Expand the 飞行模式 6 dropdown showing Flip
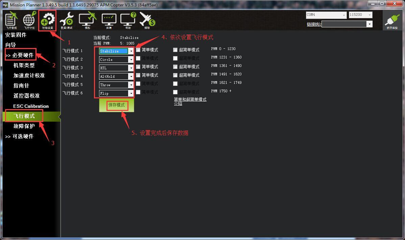405x240 pixels. point(131,93)
